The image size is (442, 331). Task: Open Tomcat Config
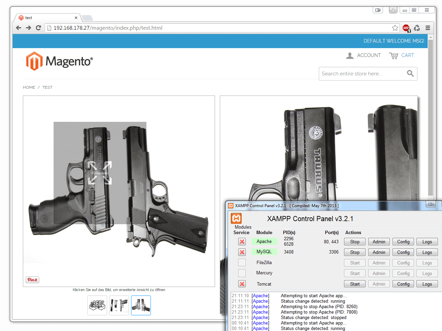click(403, 284)
